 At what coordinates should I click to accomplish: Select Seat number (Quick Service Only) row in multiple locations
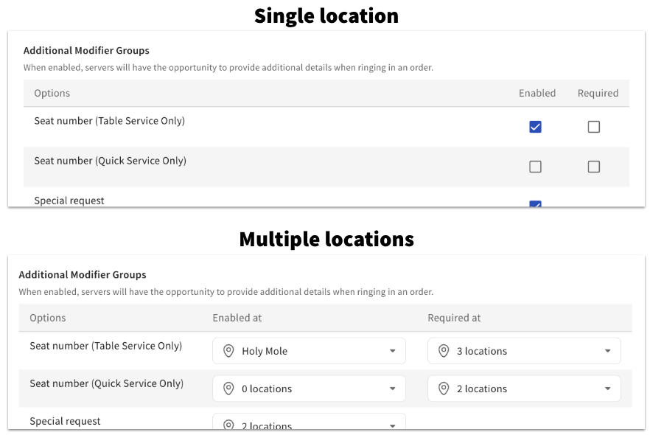[x=326, y=389]
